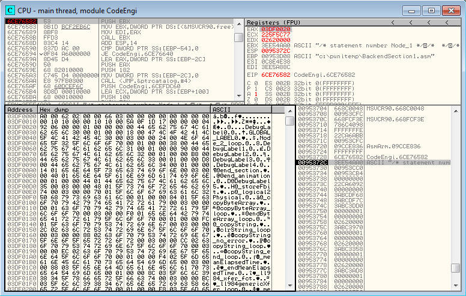Select the EAX register value 03DF0020

pyautogui.click(x=276, y=29)
